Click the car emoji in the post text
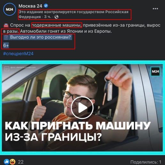The image size is (165, 165). [x=6, y=25]
